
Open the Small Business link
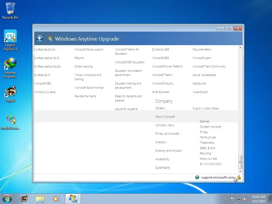[x=161, y=92]
